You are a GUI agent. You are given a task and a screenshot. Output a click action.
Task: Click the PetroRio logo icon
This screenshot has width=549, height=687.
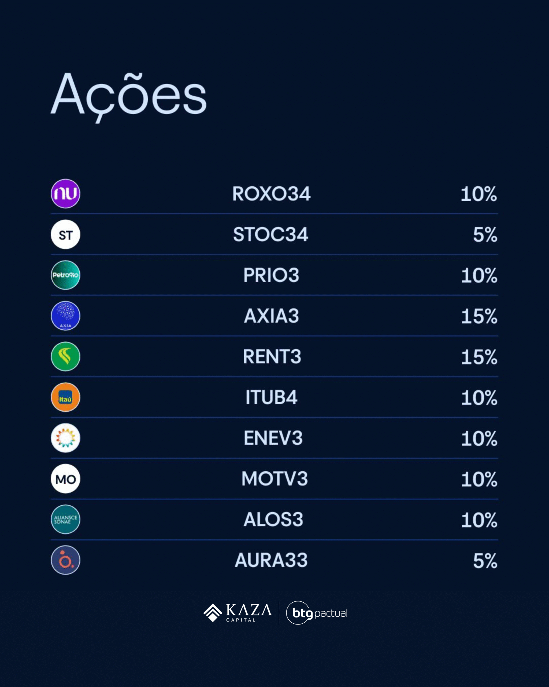[x=66, y=275]
